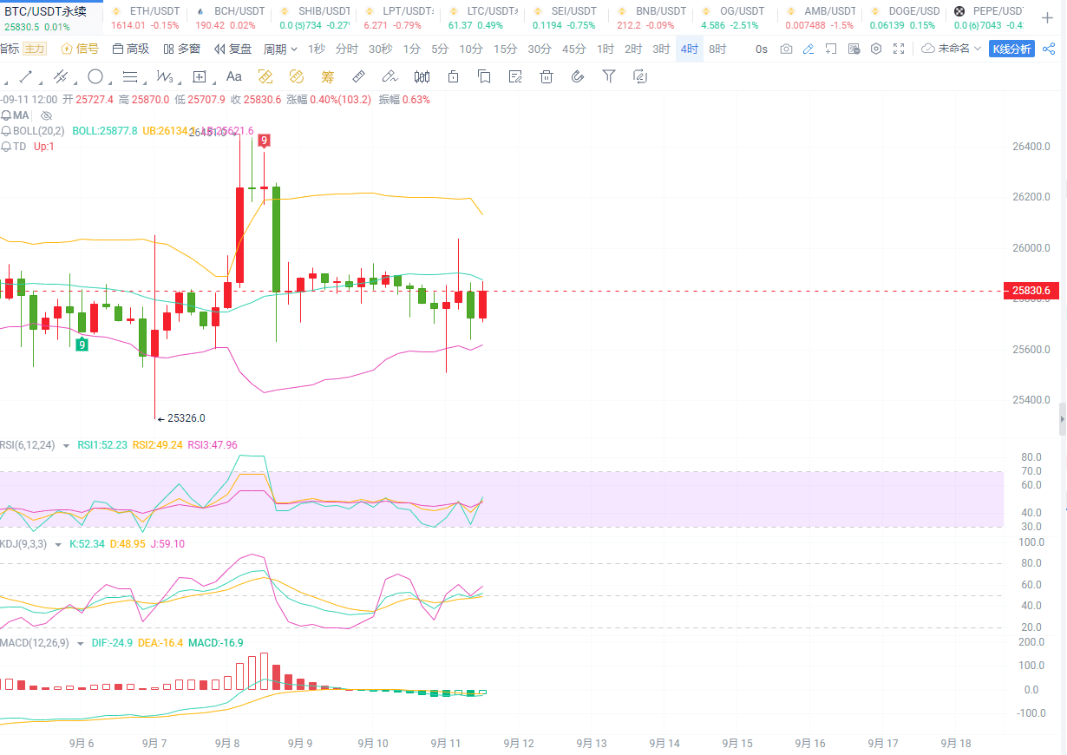This screenshot has width=1067, height=755.
Task: Click the 信号 signal button
Action: pos(80,49)
